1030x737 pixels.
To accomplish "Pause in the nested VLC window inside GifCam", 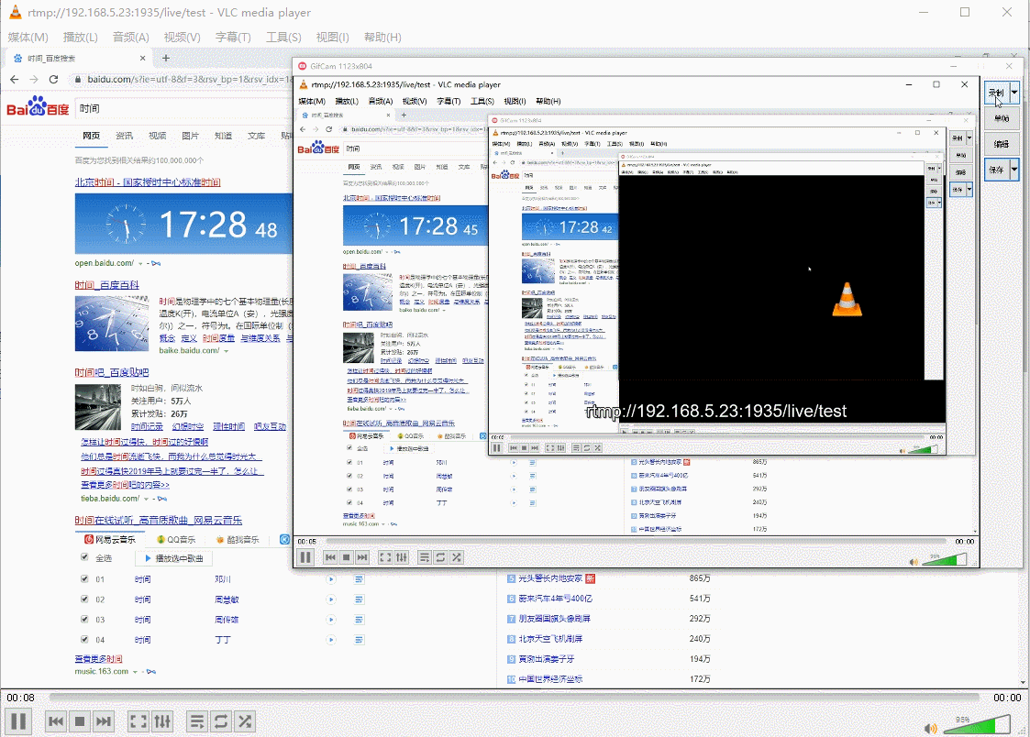I will [x=305, y=557].
